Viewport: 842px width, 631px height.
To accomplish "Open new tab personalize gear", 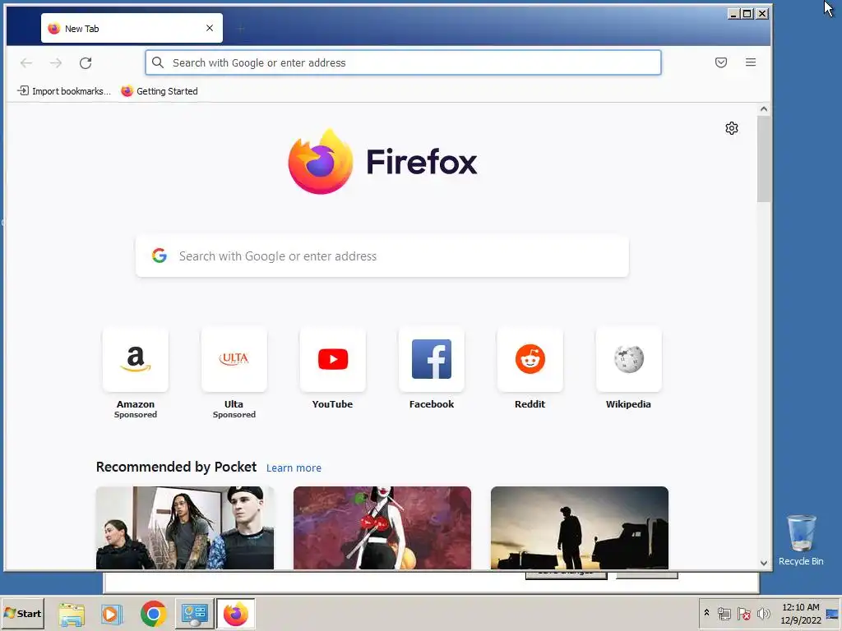I will (731, 128).
